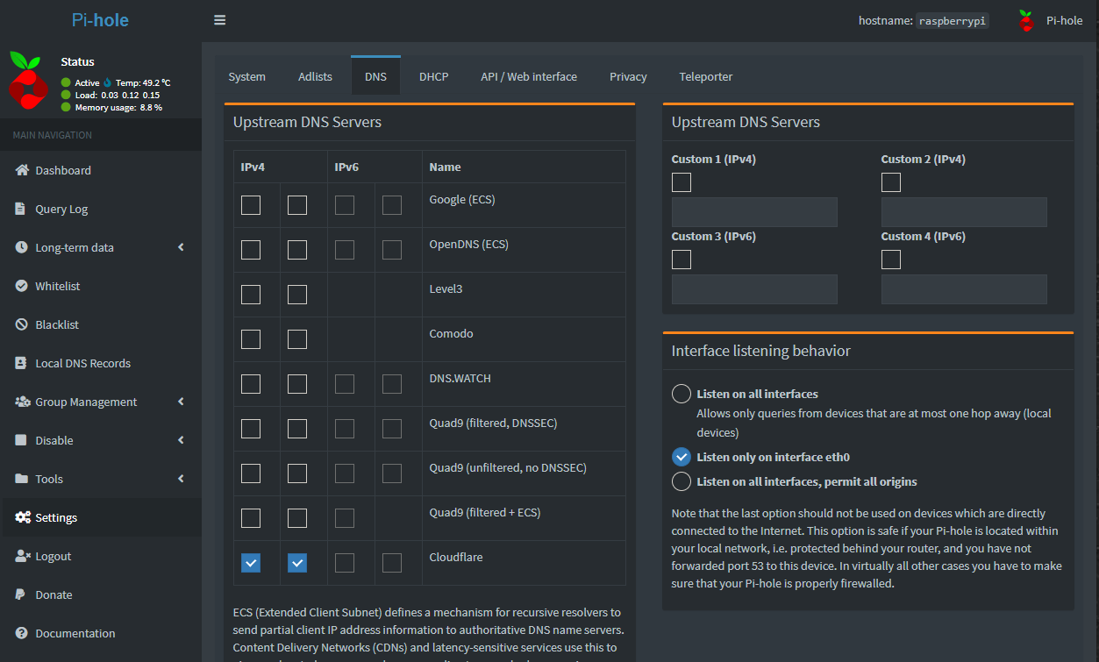1099x662 pixels.
Task: Expand the Disable submenu arrow
Action: (x=181, y=440)
